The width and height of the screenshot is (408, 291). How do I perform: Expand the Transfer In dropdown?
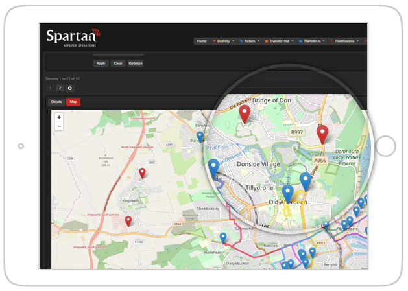point(312,41)
